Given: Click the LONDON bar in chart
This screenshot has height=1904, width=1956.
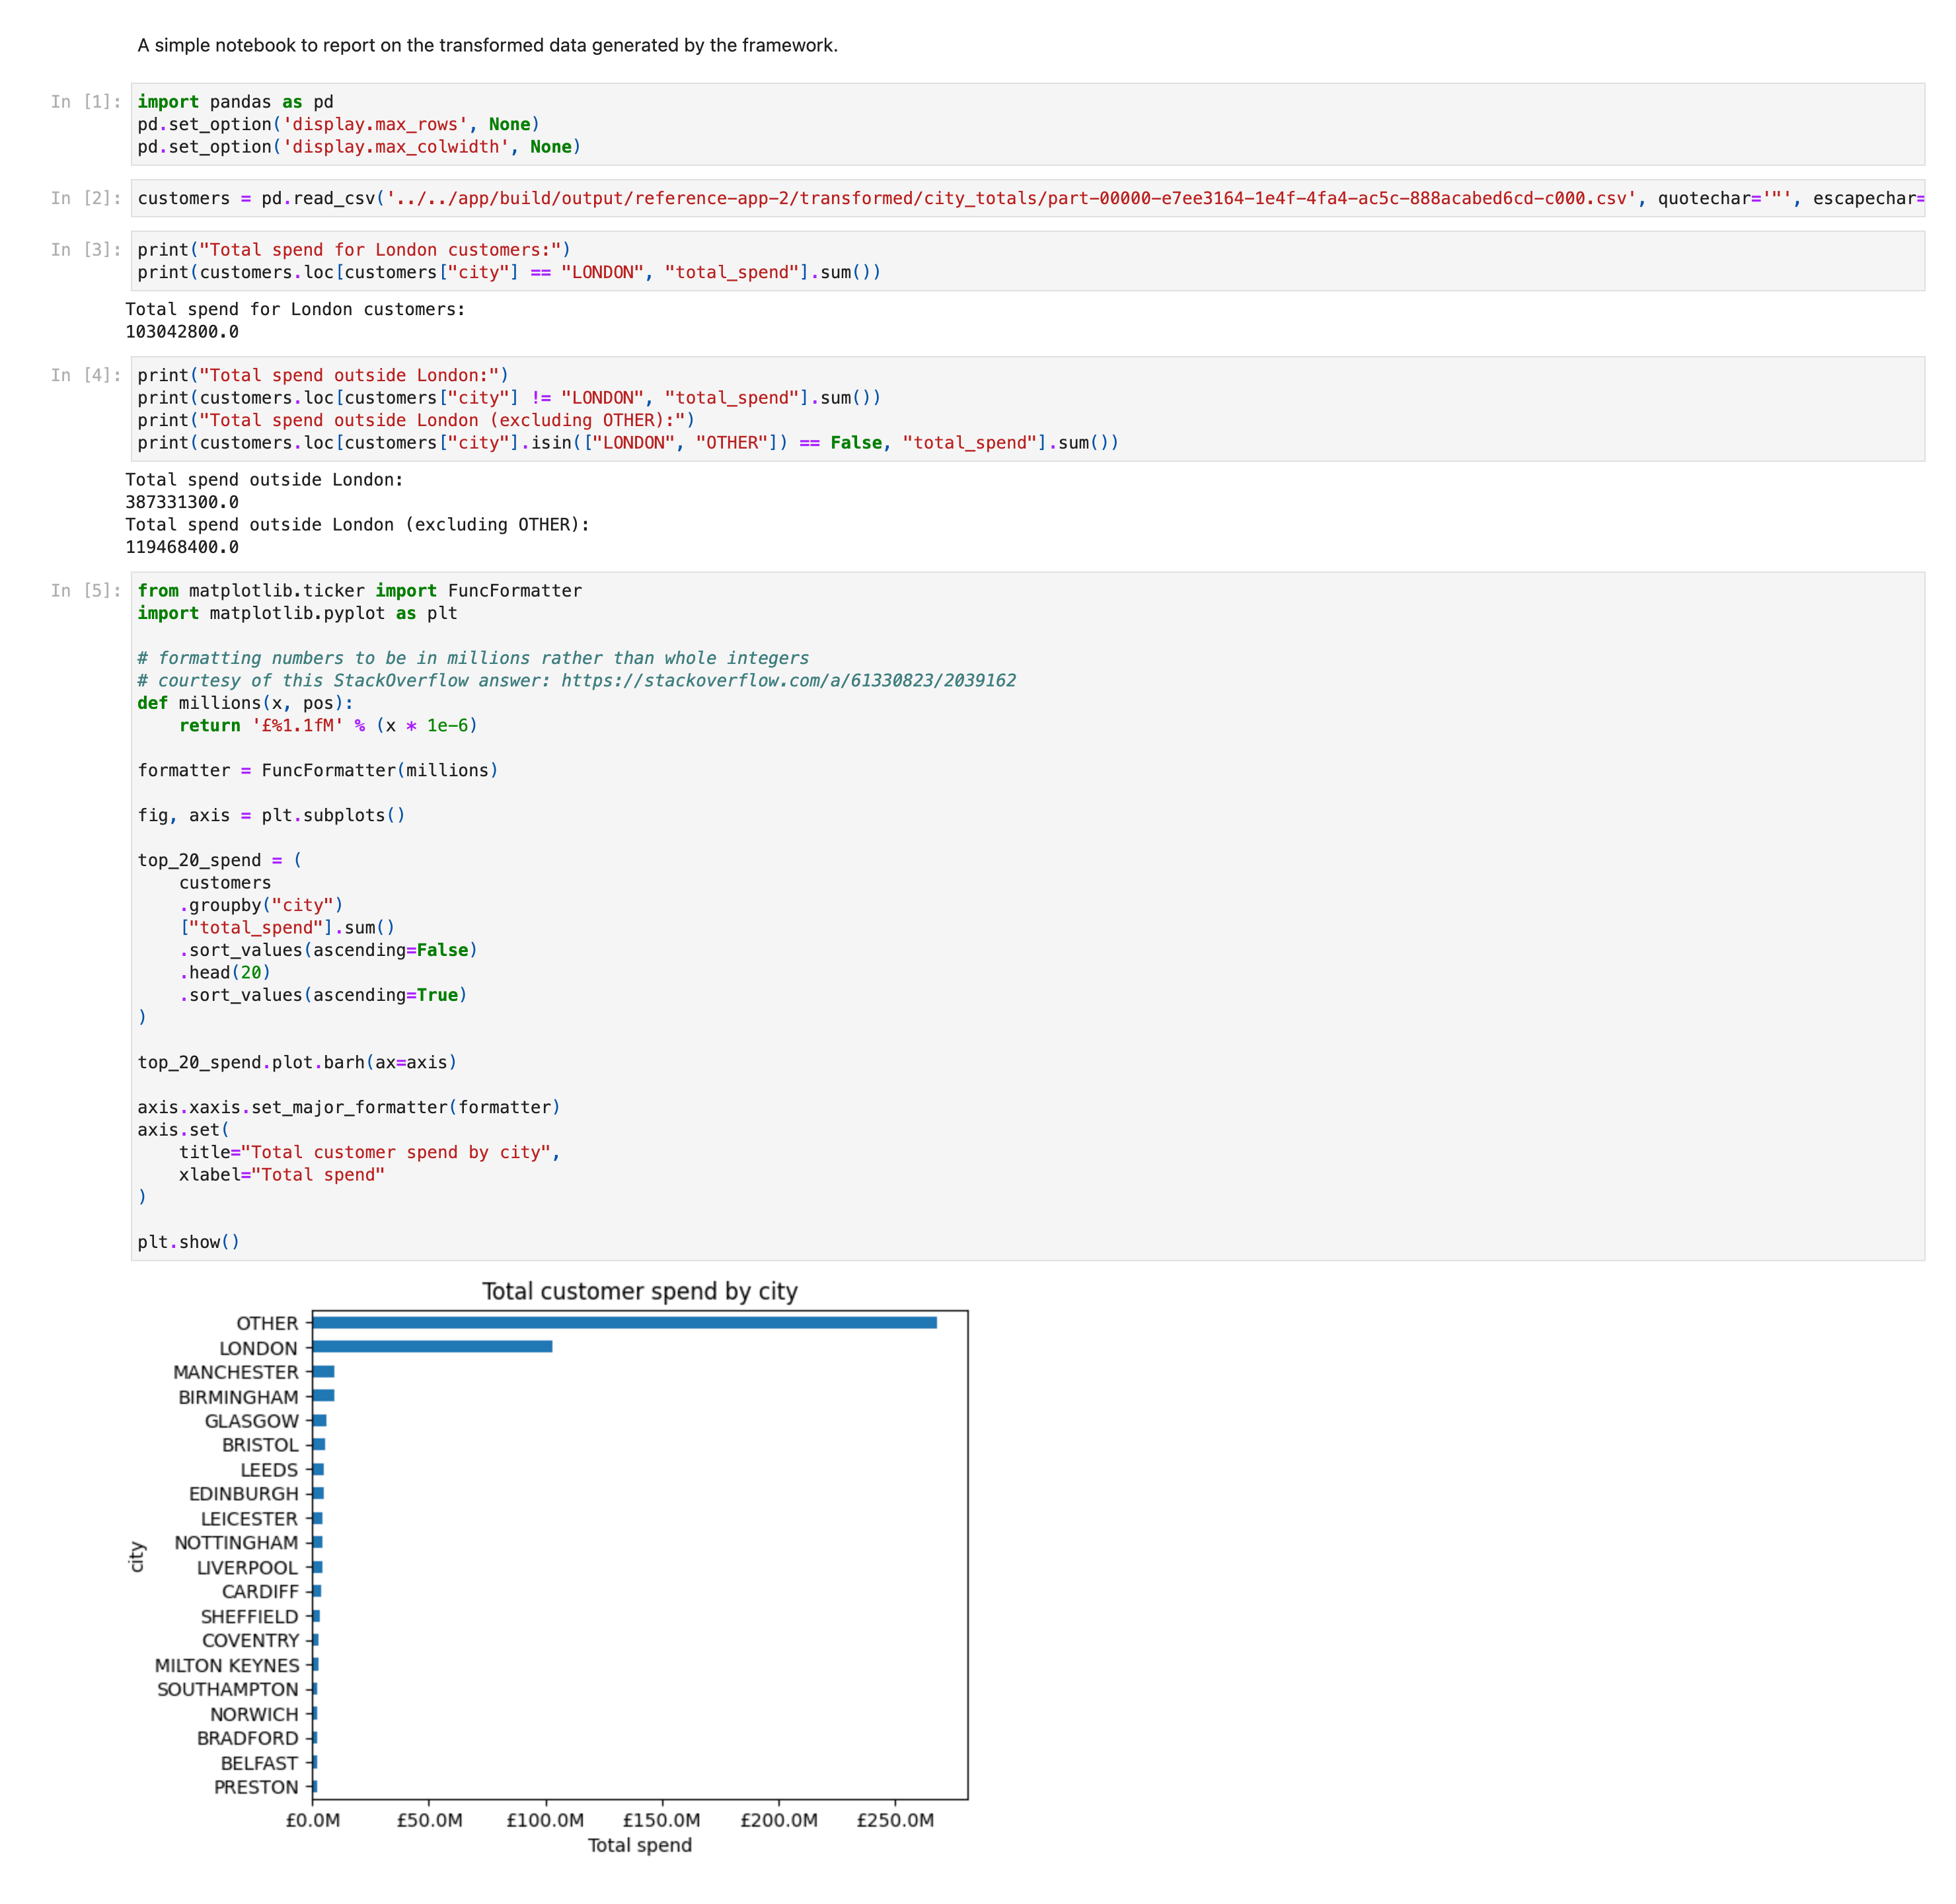Looking at the screenshot, I should (x=432, y=1346).
